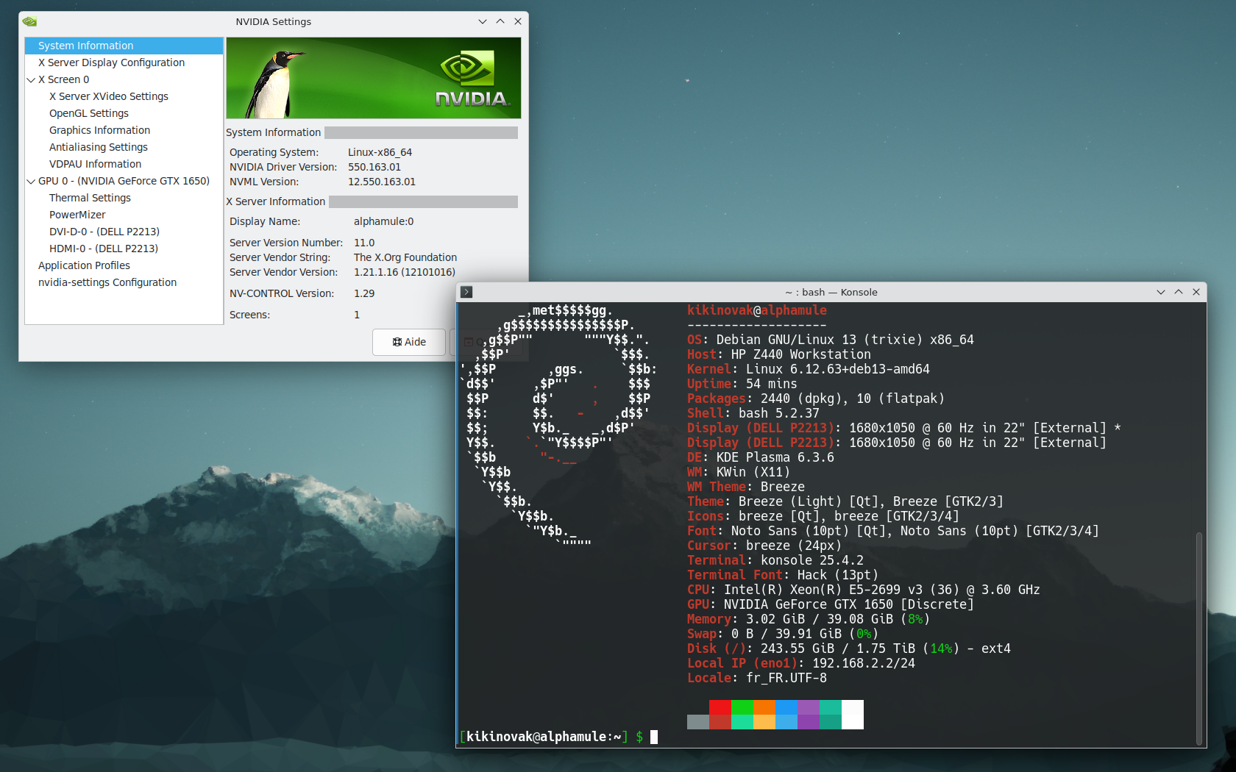Minimize the NVIDIA Settings window
The width and height of the screenshot is (1236, 772).
(x=483, y=21)
